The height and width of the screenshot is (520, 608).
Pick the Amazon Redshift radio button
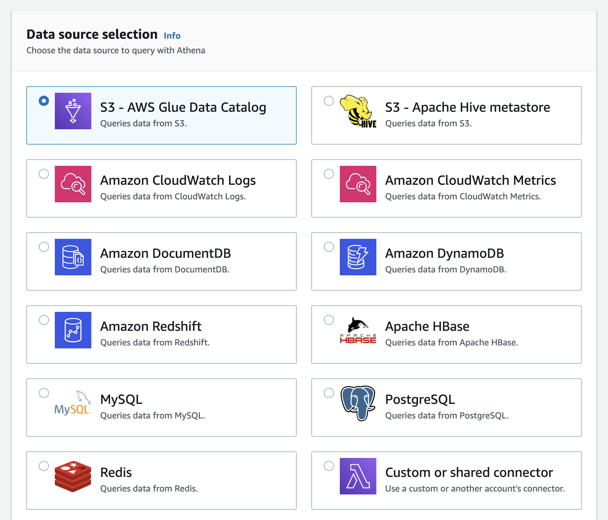pyautogui.click(x=44, y=320)
